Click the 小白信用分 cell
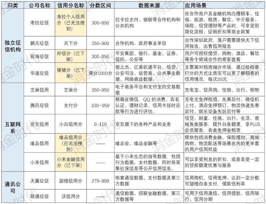 [70, 124]
